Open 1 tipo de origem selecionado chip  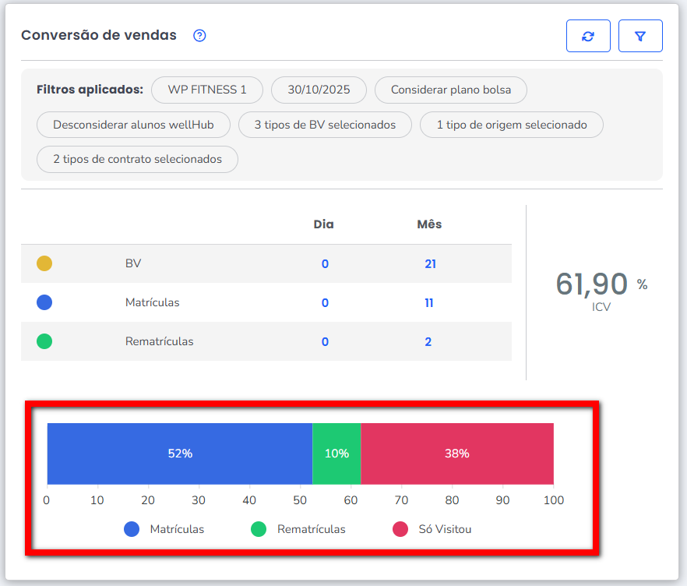511,125
